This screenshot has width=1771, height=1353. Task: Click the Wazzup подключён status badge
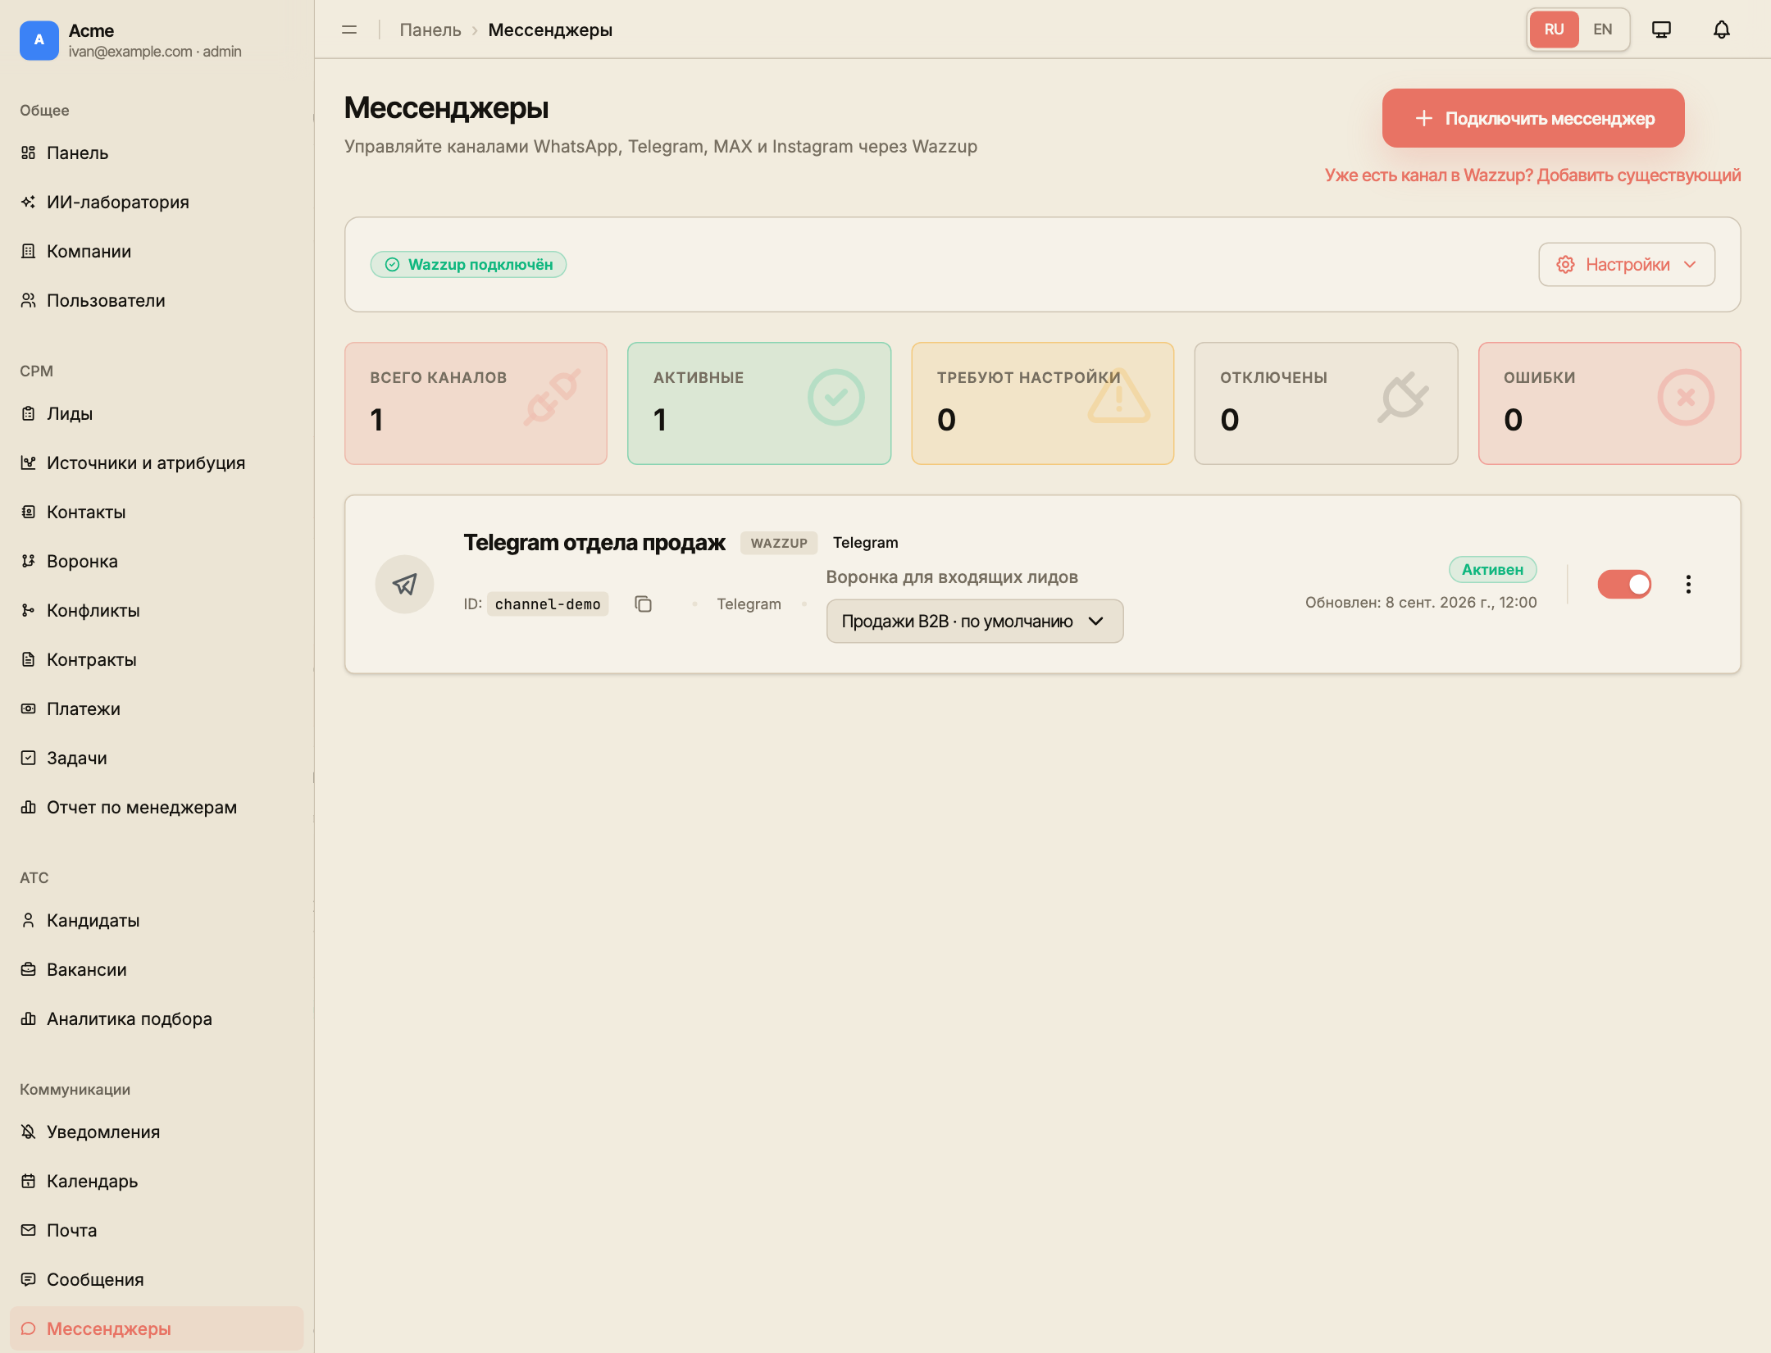pyautogui.click(x=468, y=264)
